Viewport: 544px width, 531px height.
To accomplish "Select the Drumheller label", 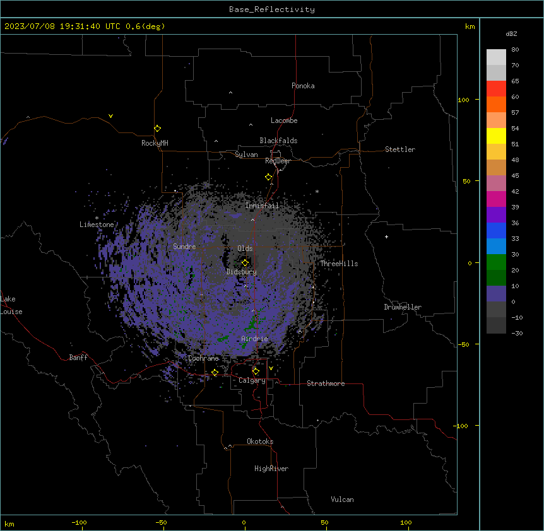I will (x=403, y=307).
